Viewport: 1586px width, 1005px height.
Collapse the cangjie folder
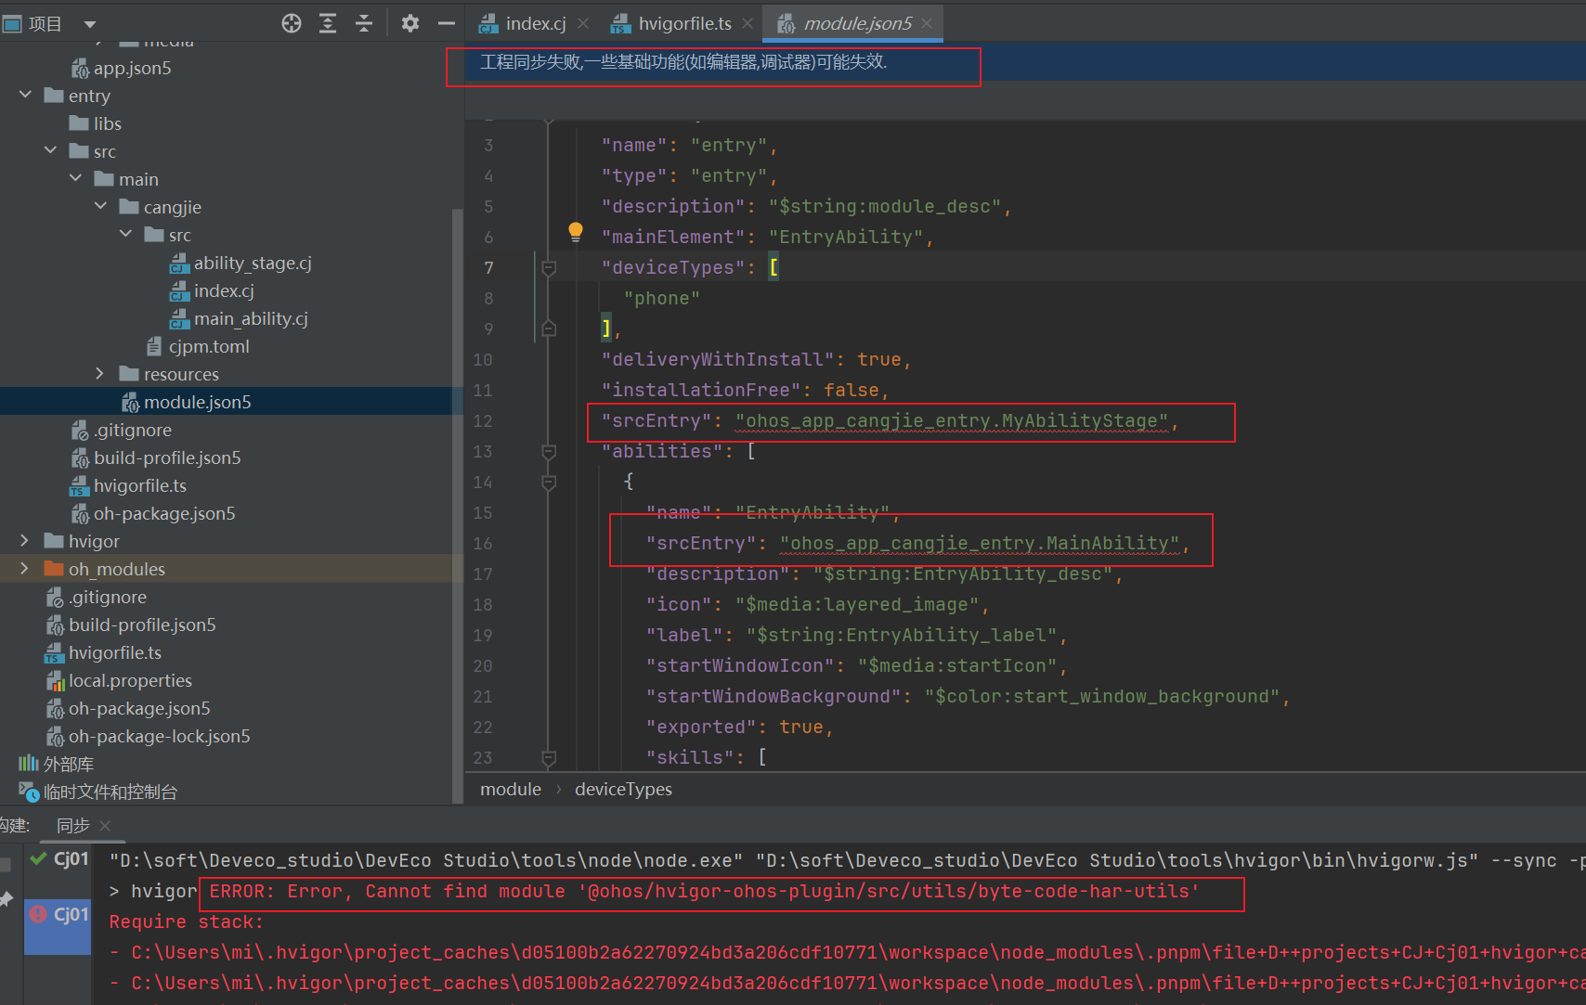click(101, 207)
